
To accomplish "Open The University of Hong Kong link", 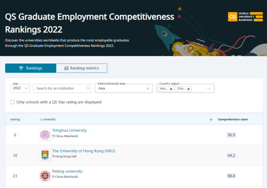I will [83, 151].
